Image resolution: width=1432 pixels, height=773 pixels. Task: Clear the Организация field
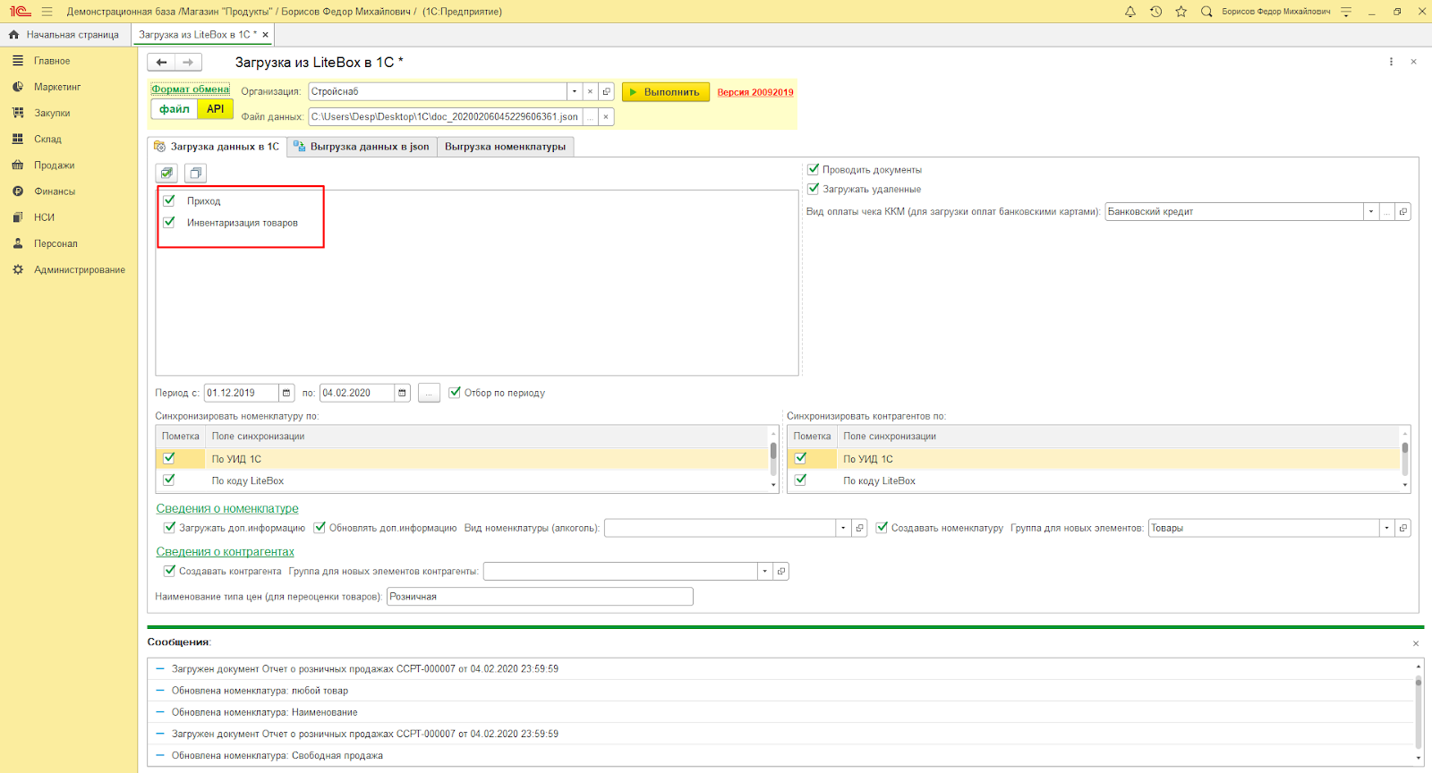coord(590,91)
